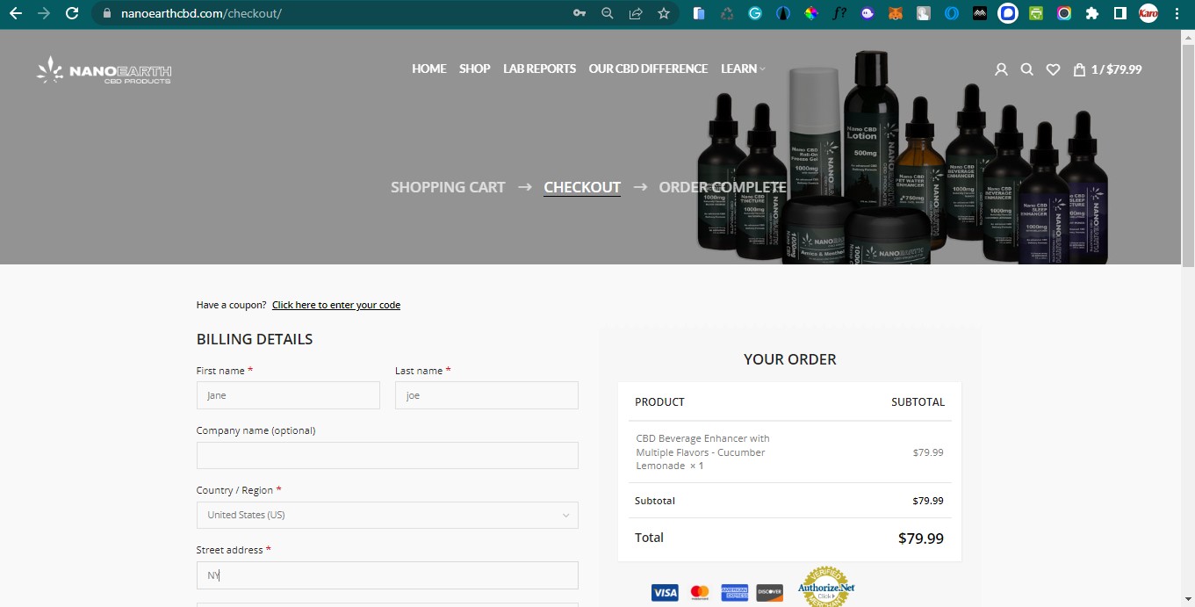Return to SHOPPING CART breadcrumb

click(x=448, y=187)
